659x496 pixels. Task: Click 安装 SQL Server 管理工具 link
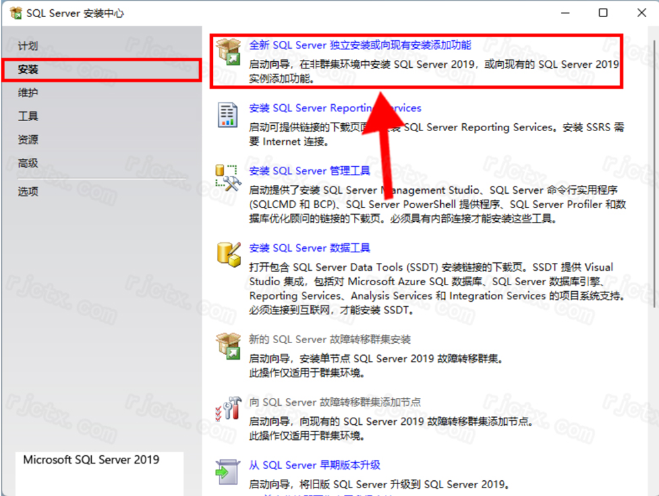(309, 171)
